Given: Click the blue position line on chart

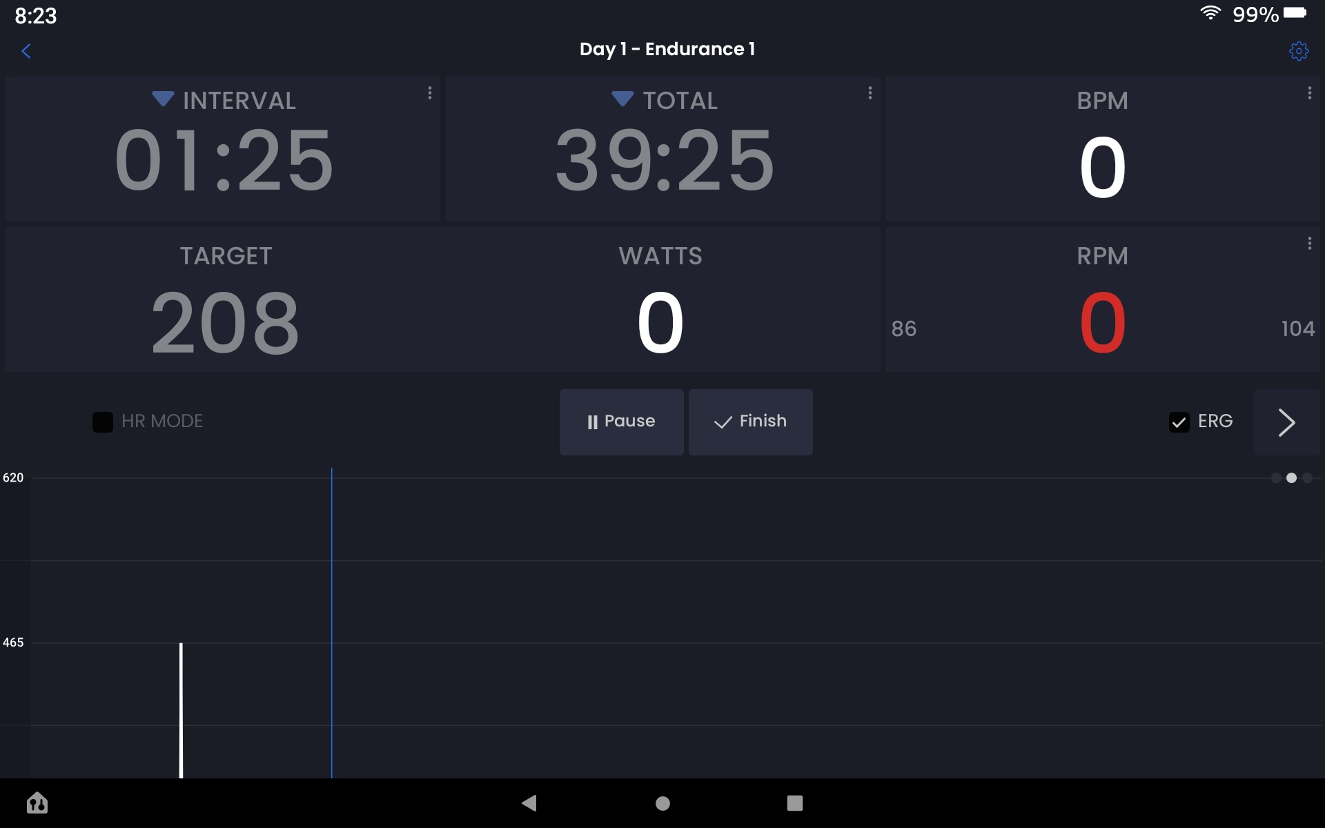Looking at the screenshot, I should 332,621.
